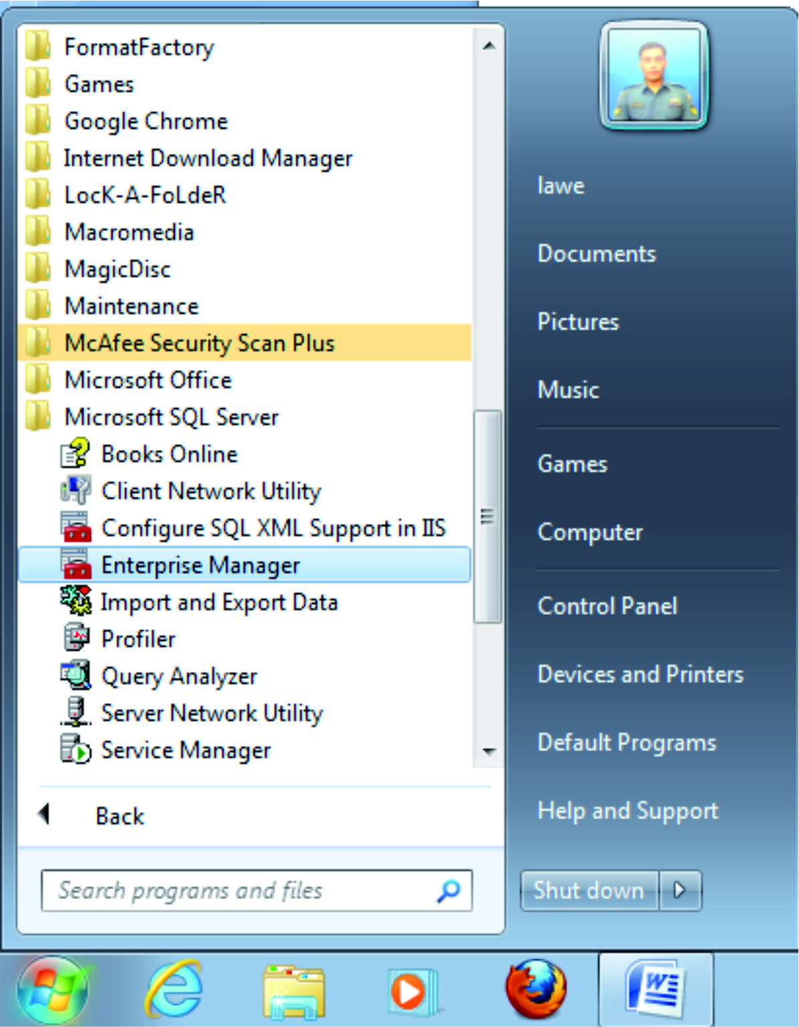
Task: Click the Maintenance folder icon
Action: 38,305
